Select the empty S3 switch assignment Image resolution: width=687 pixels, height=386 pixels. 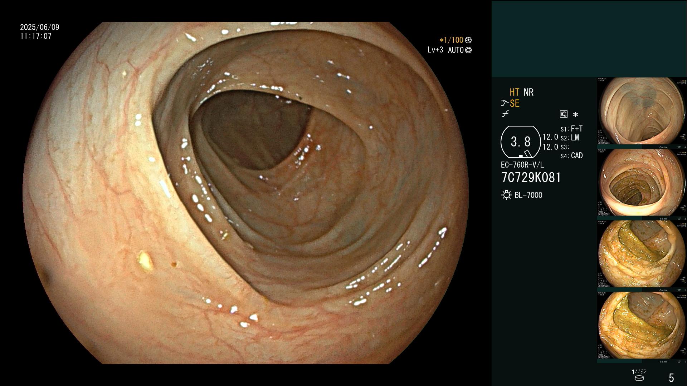pos(565,147)
